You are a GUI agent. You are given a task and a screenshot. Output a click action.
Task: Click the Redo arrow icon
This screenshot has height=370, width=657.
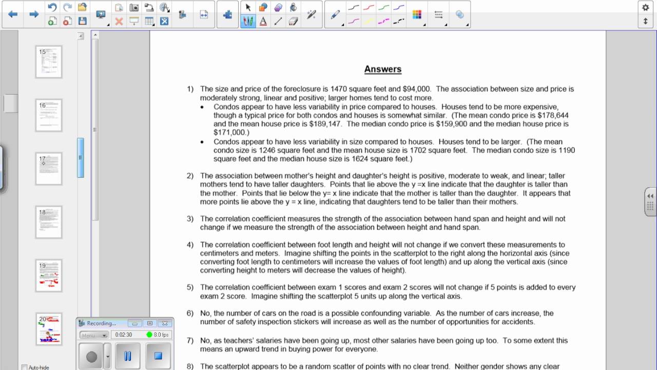(67, 7)
